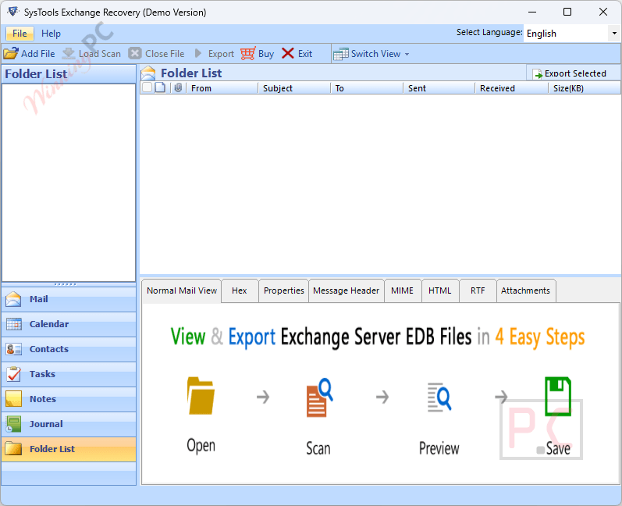Image resolution: width=622 pixels, height=506 pixels.
Task: Switch to the MIME tab
Action: 402,290
